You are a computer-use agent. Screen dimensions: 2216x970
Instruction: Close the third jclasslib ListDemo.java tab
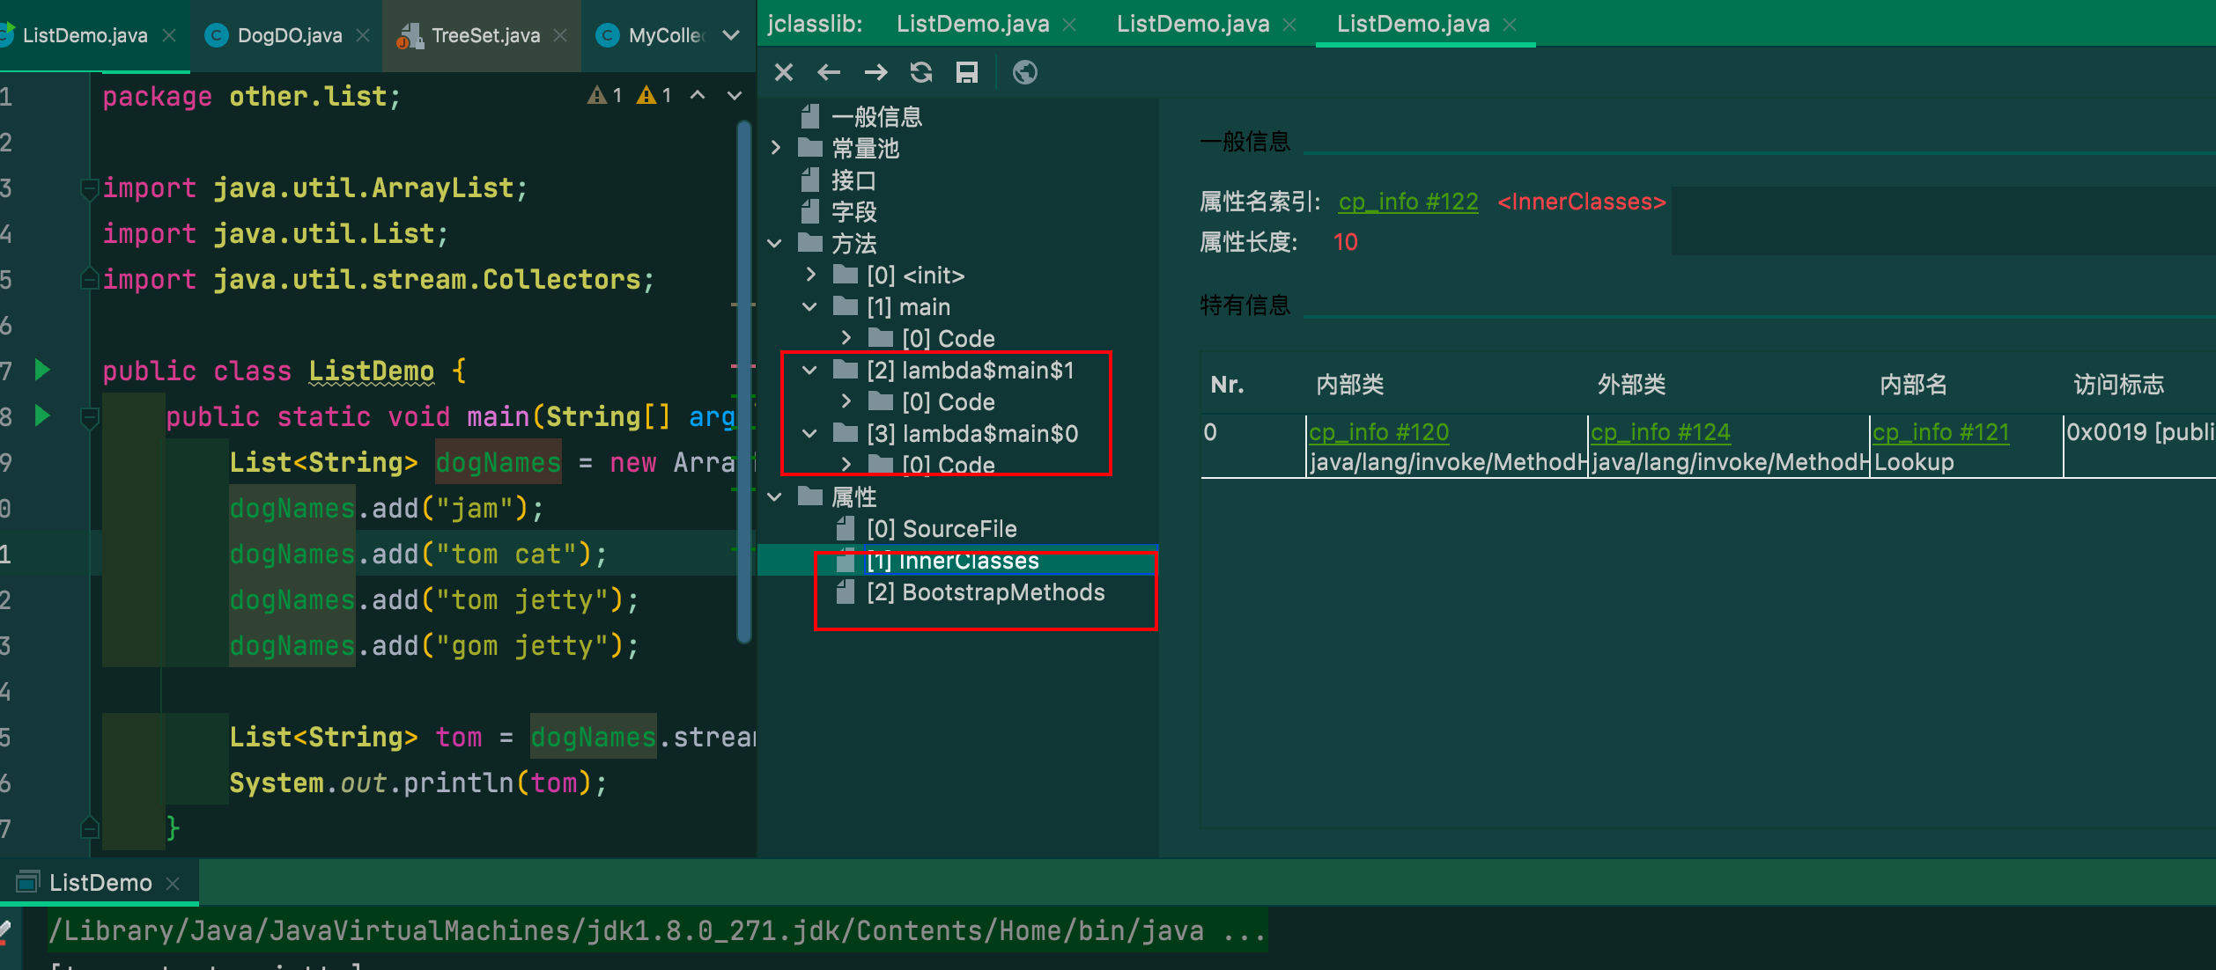coord(1510,25)
